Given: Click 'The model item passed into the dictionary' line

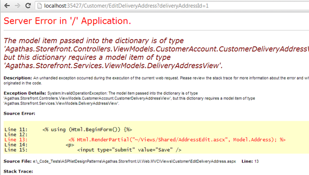Looking at the screenshot, I should click(94, 41).
